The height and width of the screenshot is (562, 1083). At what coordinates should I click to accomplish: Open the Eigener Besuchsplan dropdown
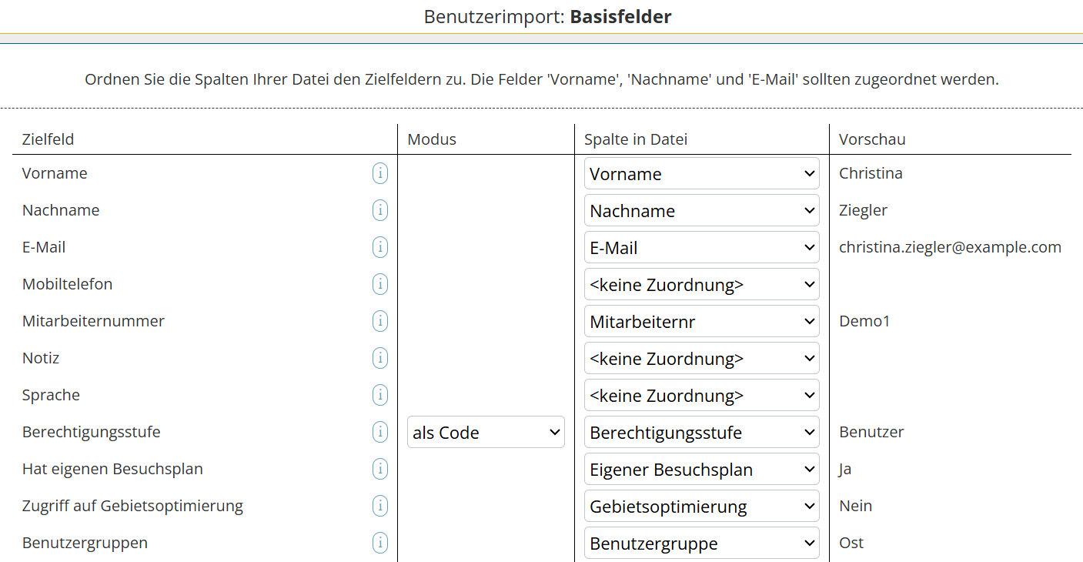pos(701,470)
